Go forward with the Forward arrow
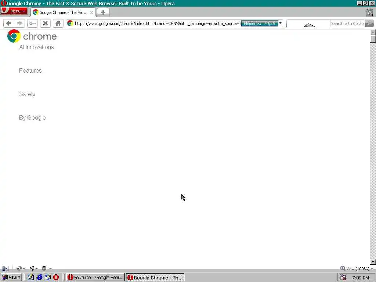The image size is (376, 282). click(x=20, y=23)
